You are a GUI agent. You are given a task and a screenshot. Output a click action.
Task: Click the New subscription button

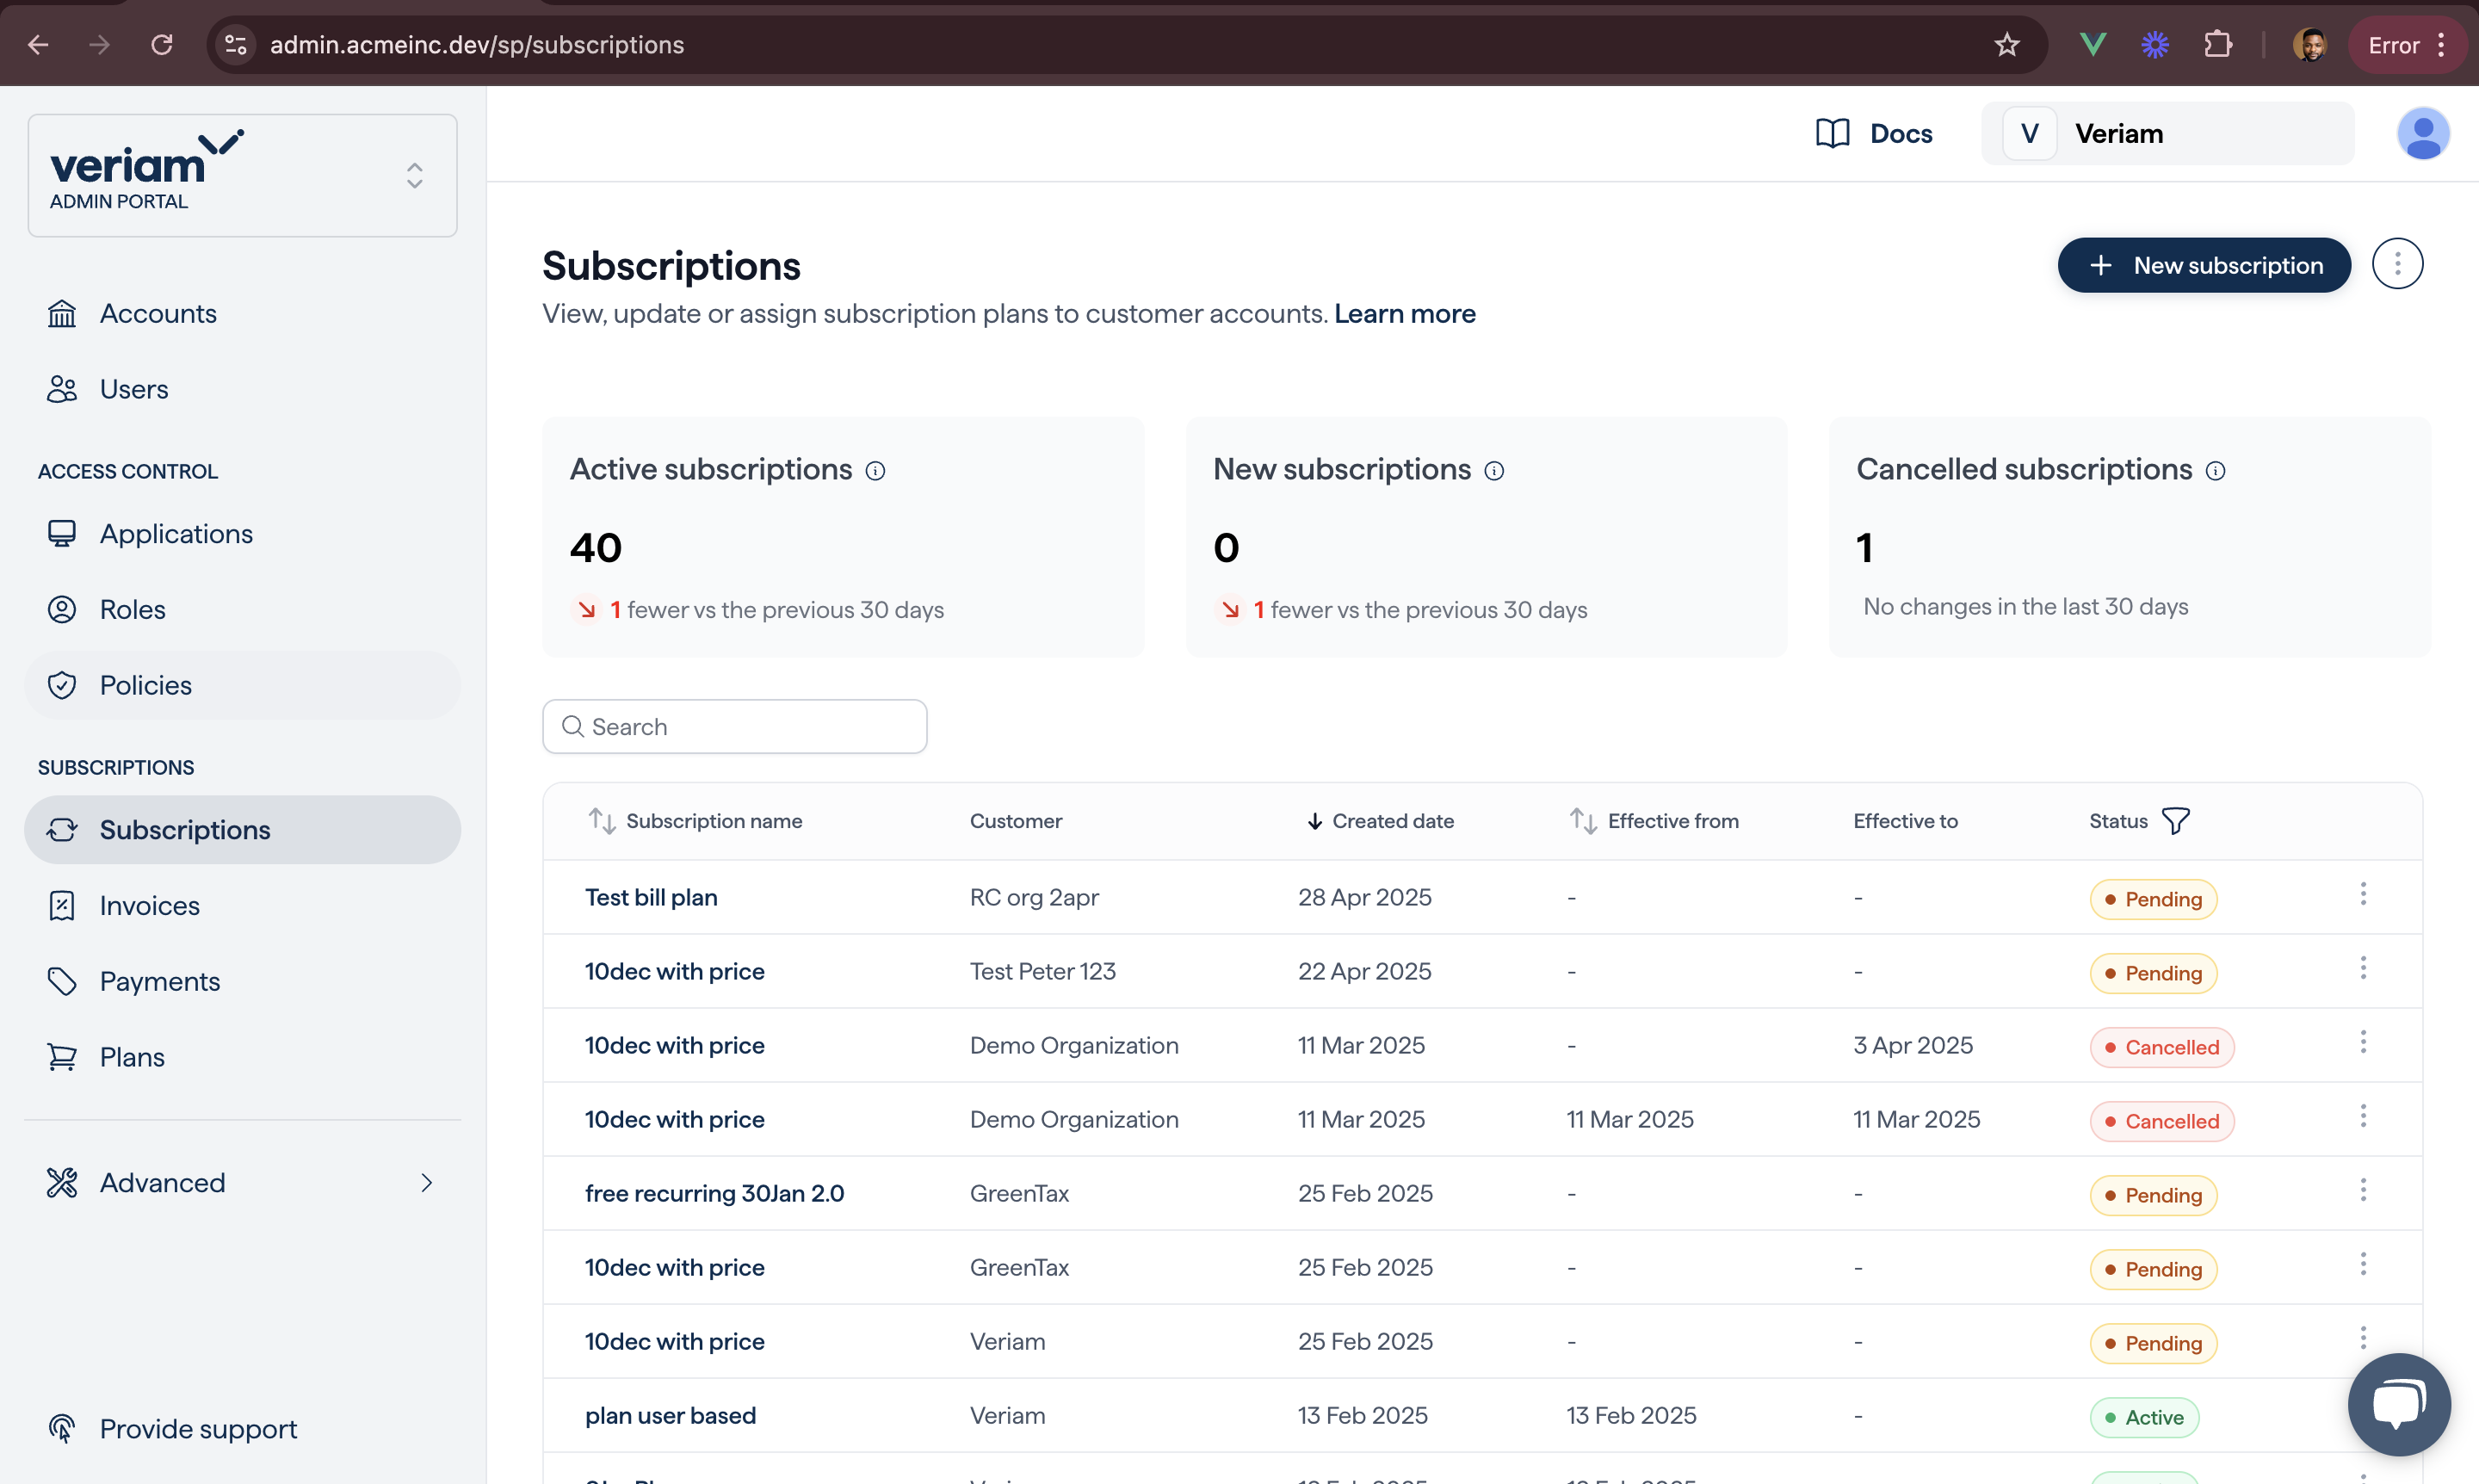[2203, 265]
